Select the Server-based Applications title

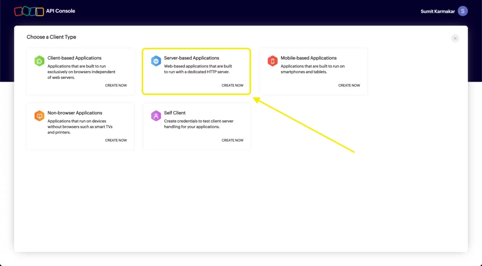[x=192, y=58]
